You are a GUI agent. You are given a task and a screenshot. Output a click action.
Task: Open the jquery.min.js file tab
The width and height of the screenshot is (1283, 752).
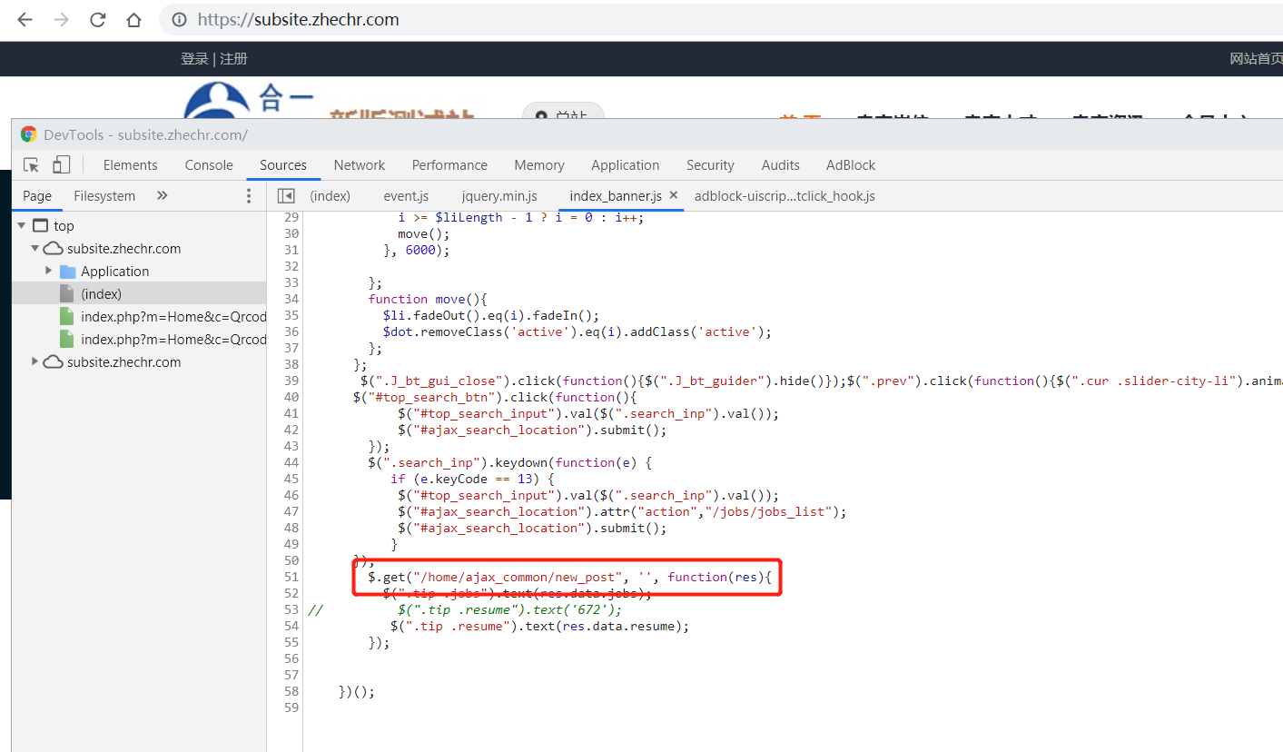coord(498,196)
